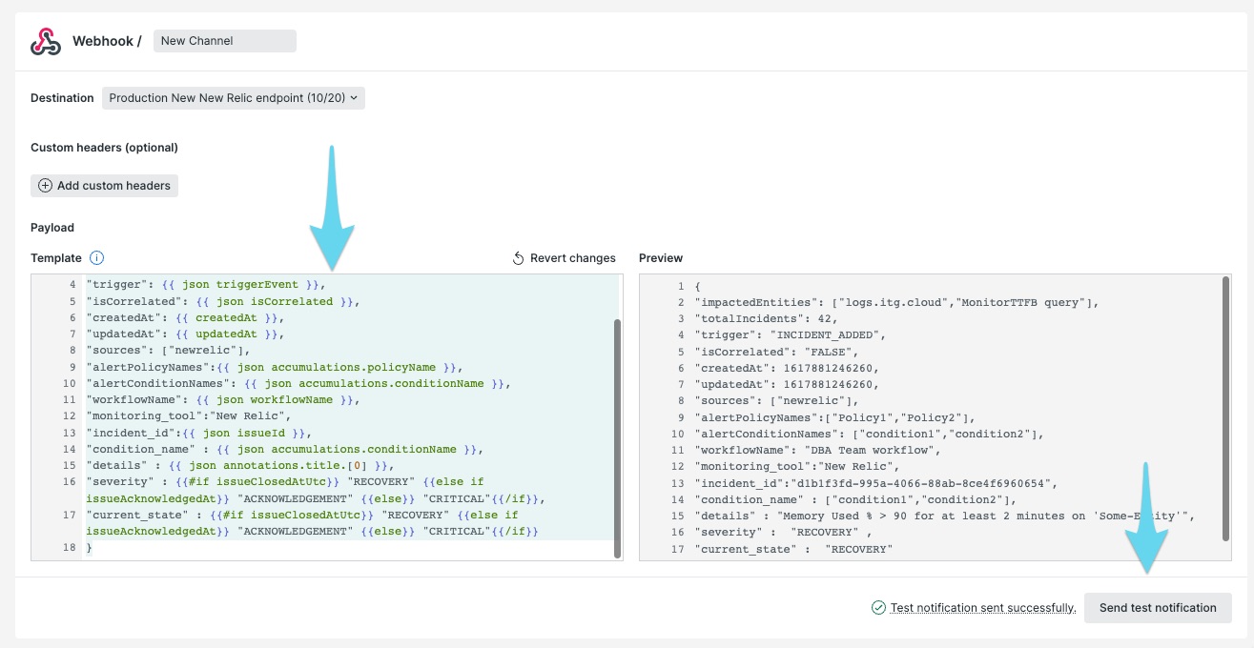1254x648 pixels.
Task: Select the Preview section header
Action: [x=660, y=257]
